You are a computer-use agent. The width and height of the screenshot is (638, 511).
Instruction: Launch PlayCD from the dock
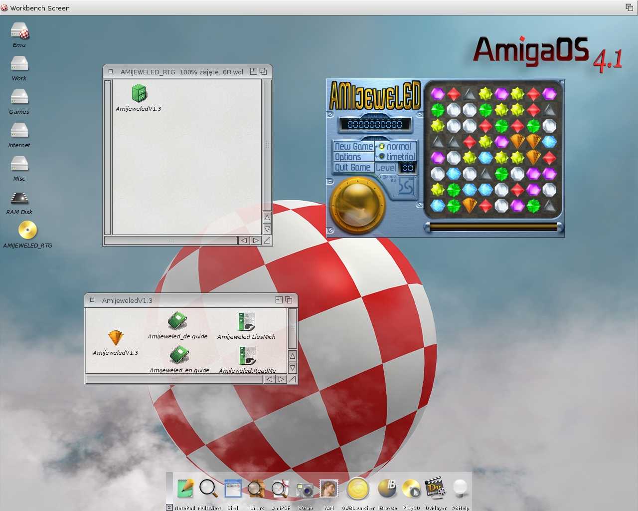(x=411, y=489)
